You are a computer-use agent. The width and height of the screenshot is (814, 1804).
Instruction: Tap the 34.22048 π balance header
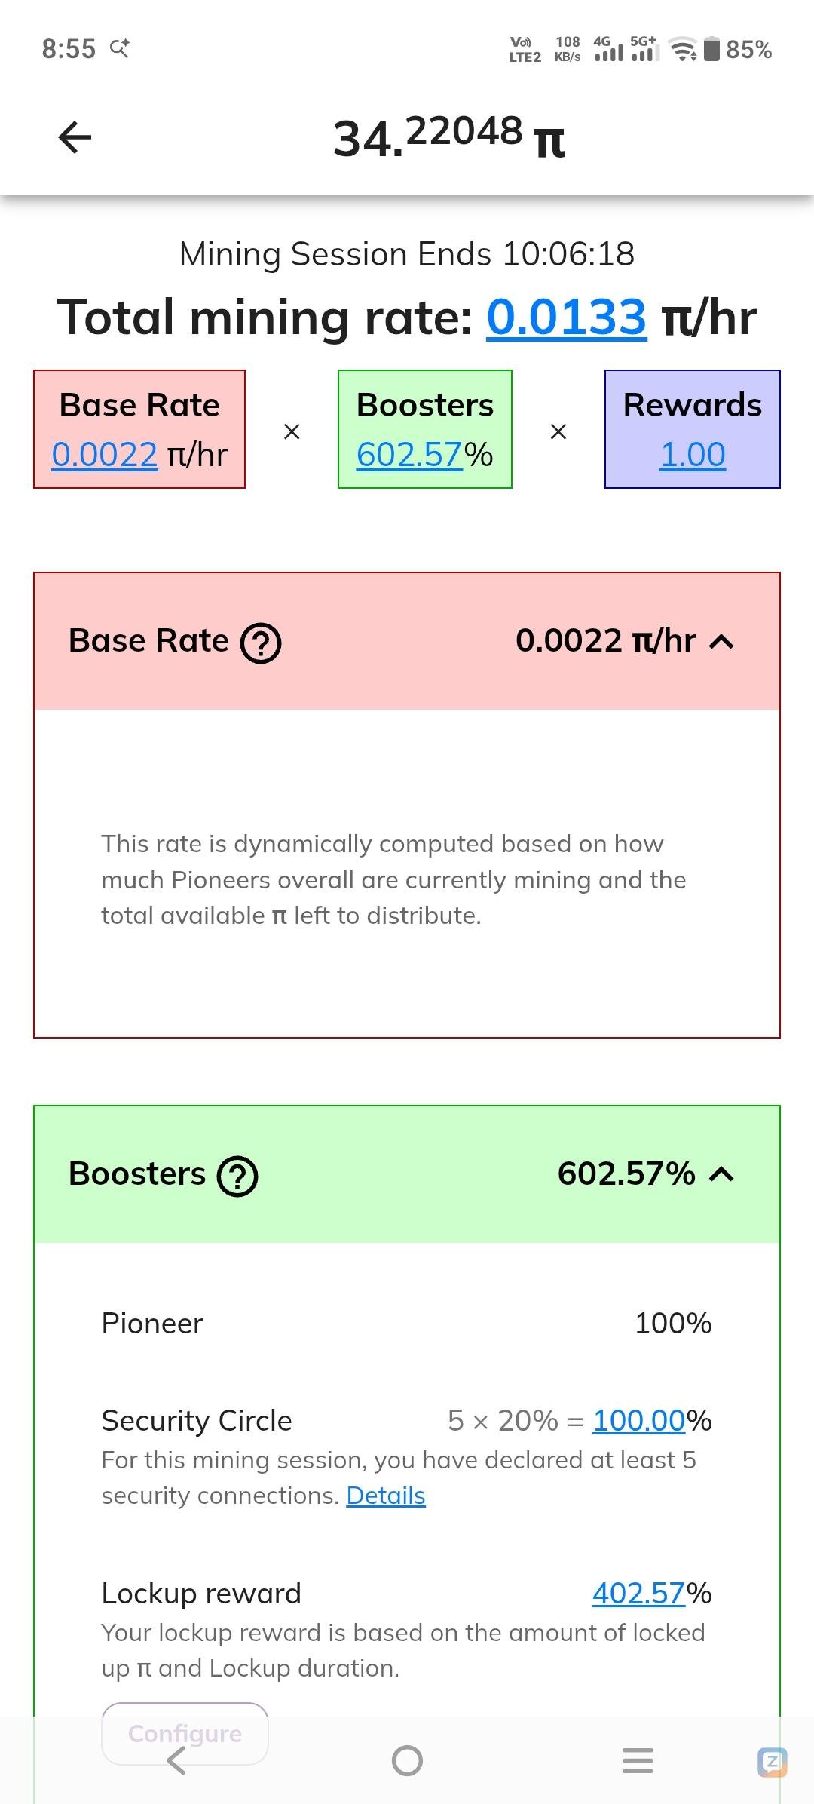tap(449, 138)
